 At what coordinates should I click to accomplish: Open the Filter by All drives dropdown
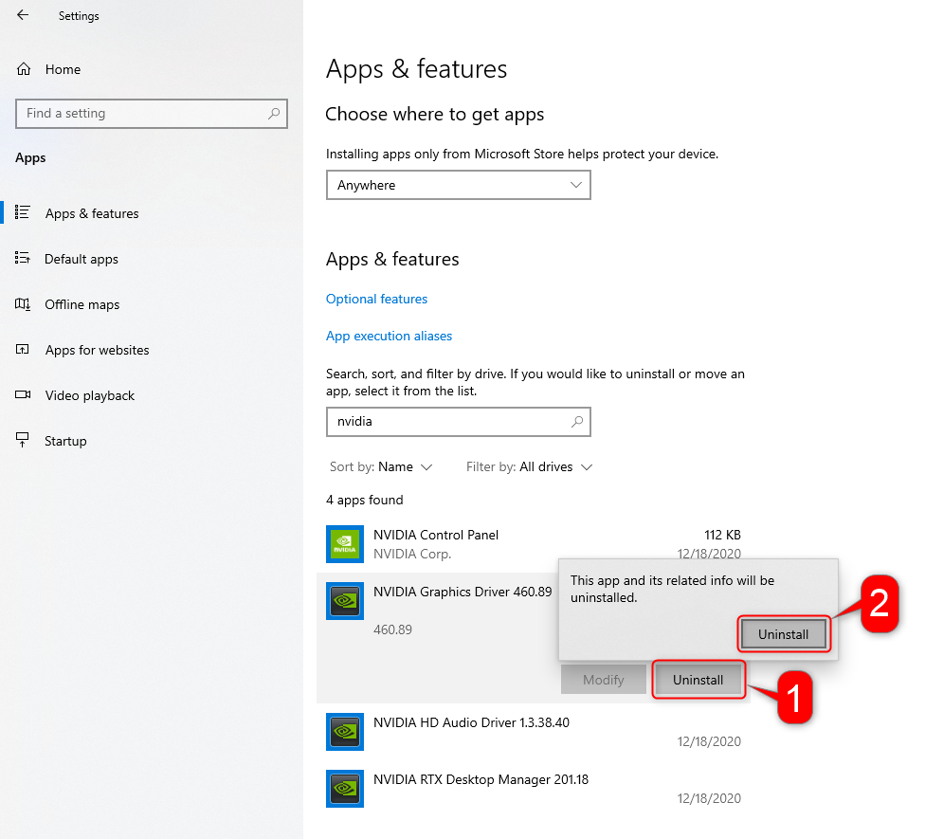(529, 466)
